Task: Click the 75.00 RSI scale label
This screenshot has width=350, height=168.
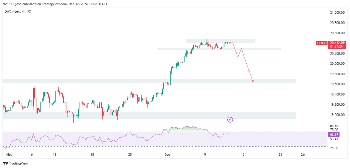Action: (x=334, y=130)
